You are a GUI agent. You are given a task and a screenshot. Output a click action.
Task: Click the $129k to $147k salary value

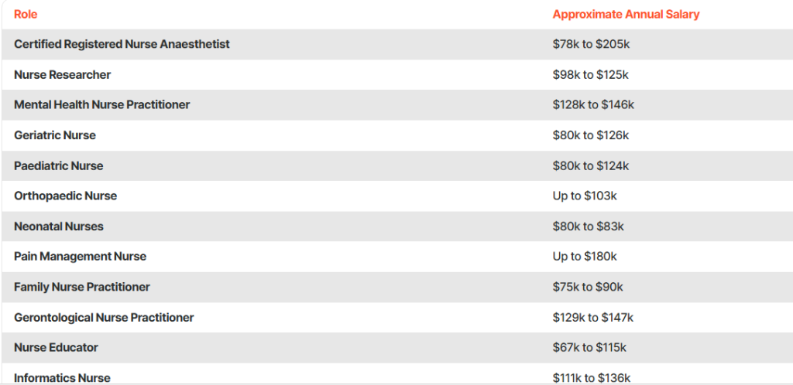click(x=593, y=317)
